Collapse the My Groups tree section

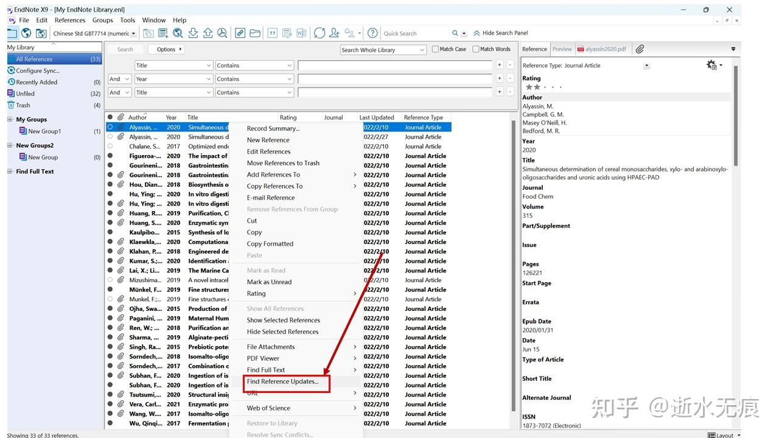click(10, 119)
